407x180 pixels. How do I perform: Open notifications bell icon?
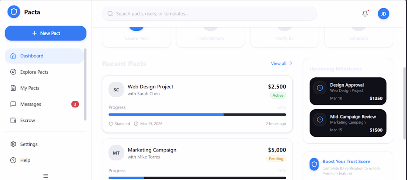365,14
